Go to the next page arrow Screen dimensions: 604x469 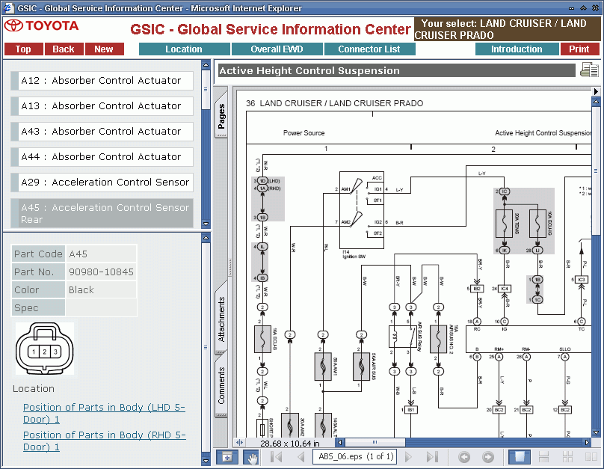pyautogui.click(x=408, y=457)
